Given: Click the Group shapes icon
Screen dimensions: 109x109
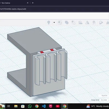Looking at the screenshot, I should tap(67, 23).
